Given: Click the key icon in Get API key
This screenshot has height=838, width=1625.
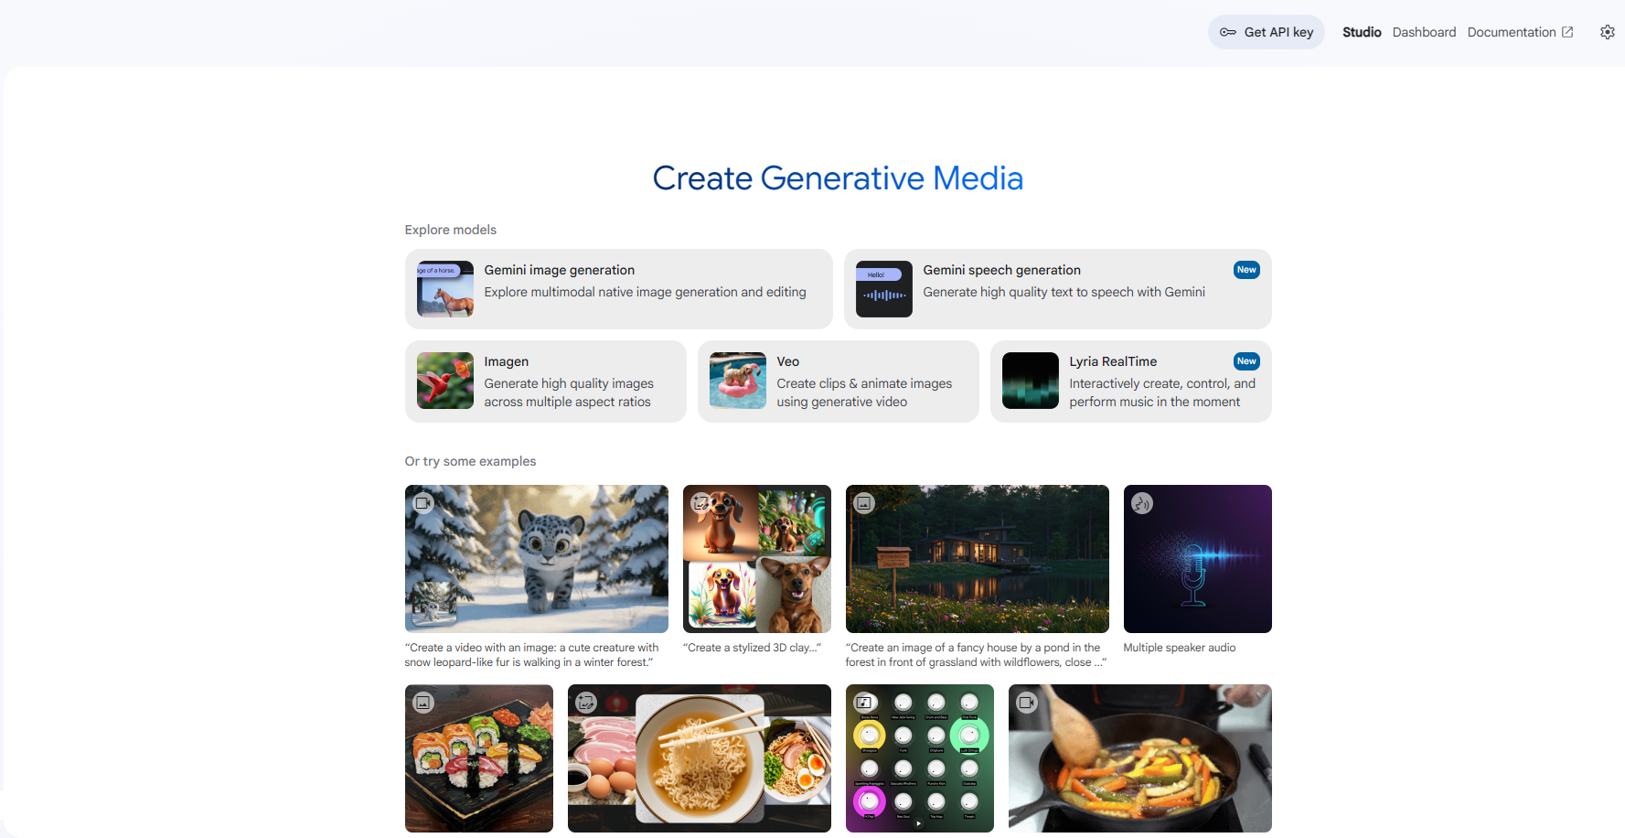Looking at the screenshot, I should coord(1228,32).
